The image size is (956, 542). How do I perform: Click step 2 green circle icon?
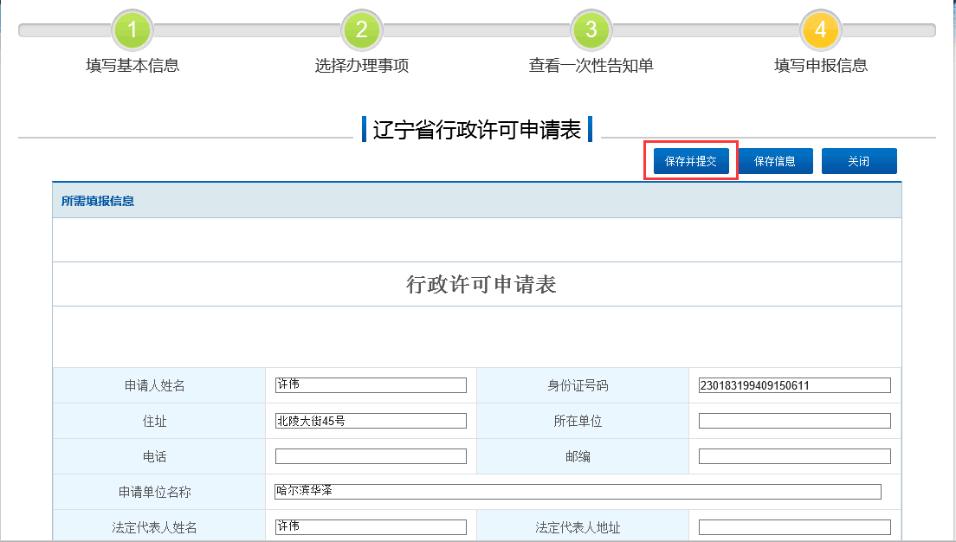362,31
